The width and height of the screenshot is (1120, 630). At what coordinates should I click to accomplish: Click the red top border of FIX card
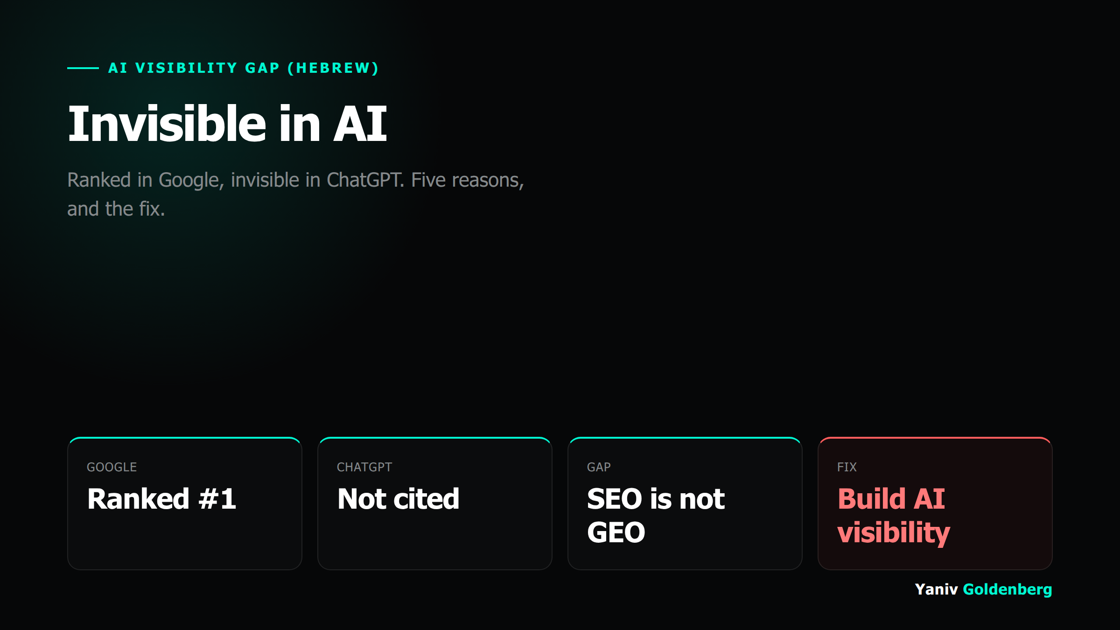[935, 438]
